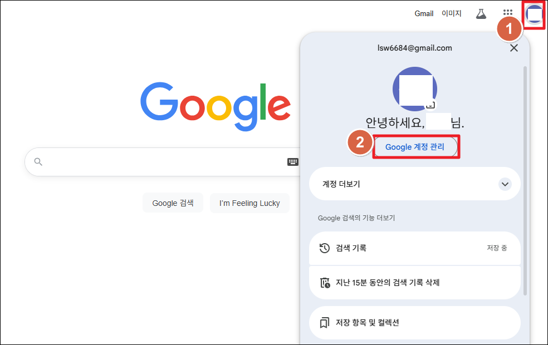Expand the 계정 더보기 chevron

tap(505, 184)
